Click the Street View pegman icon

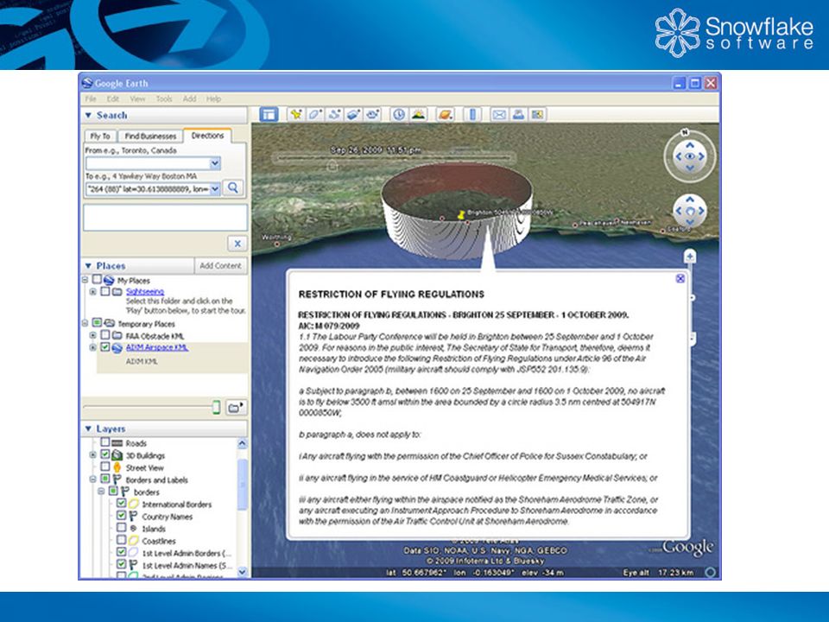[x=117, y=467]
